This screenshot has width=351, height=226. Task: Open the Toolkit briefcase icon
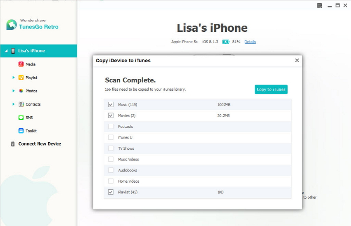[21, 131]
